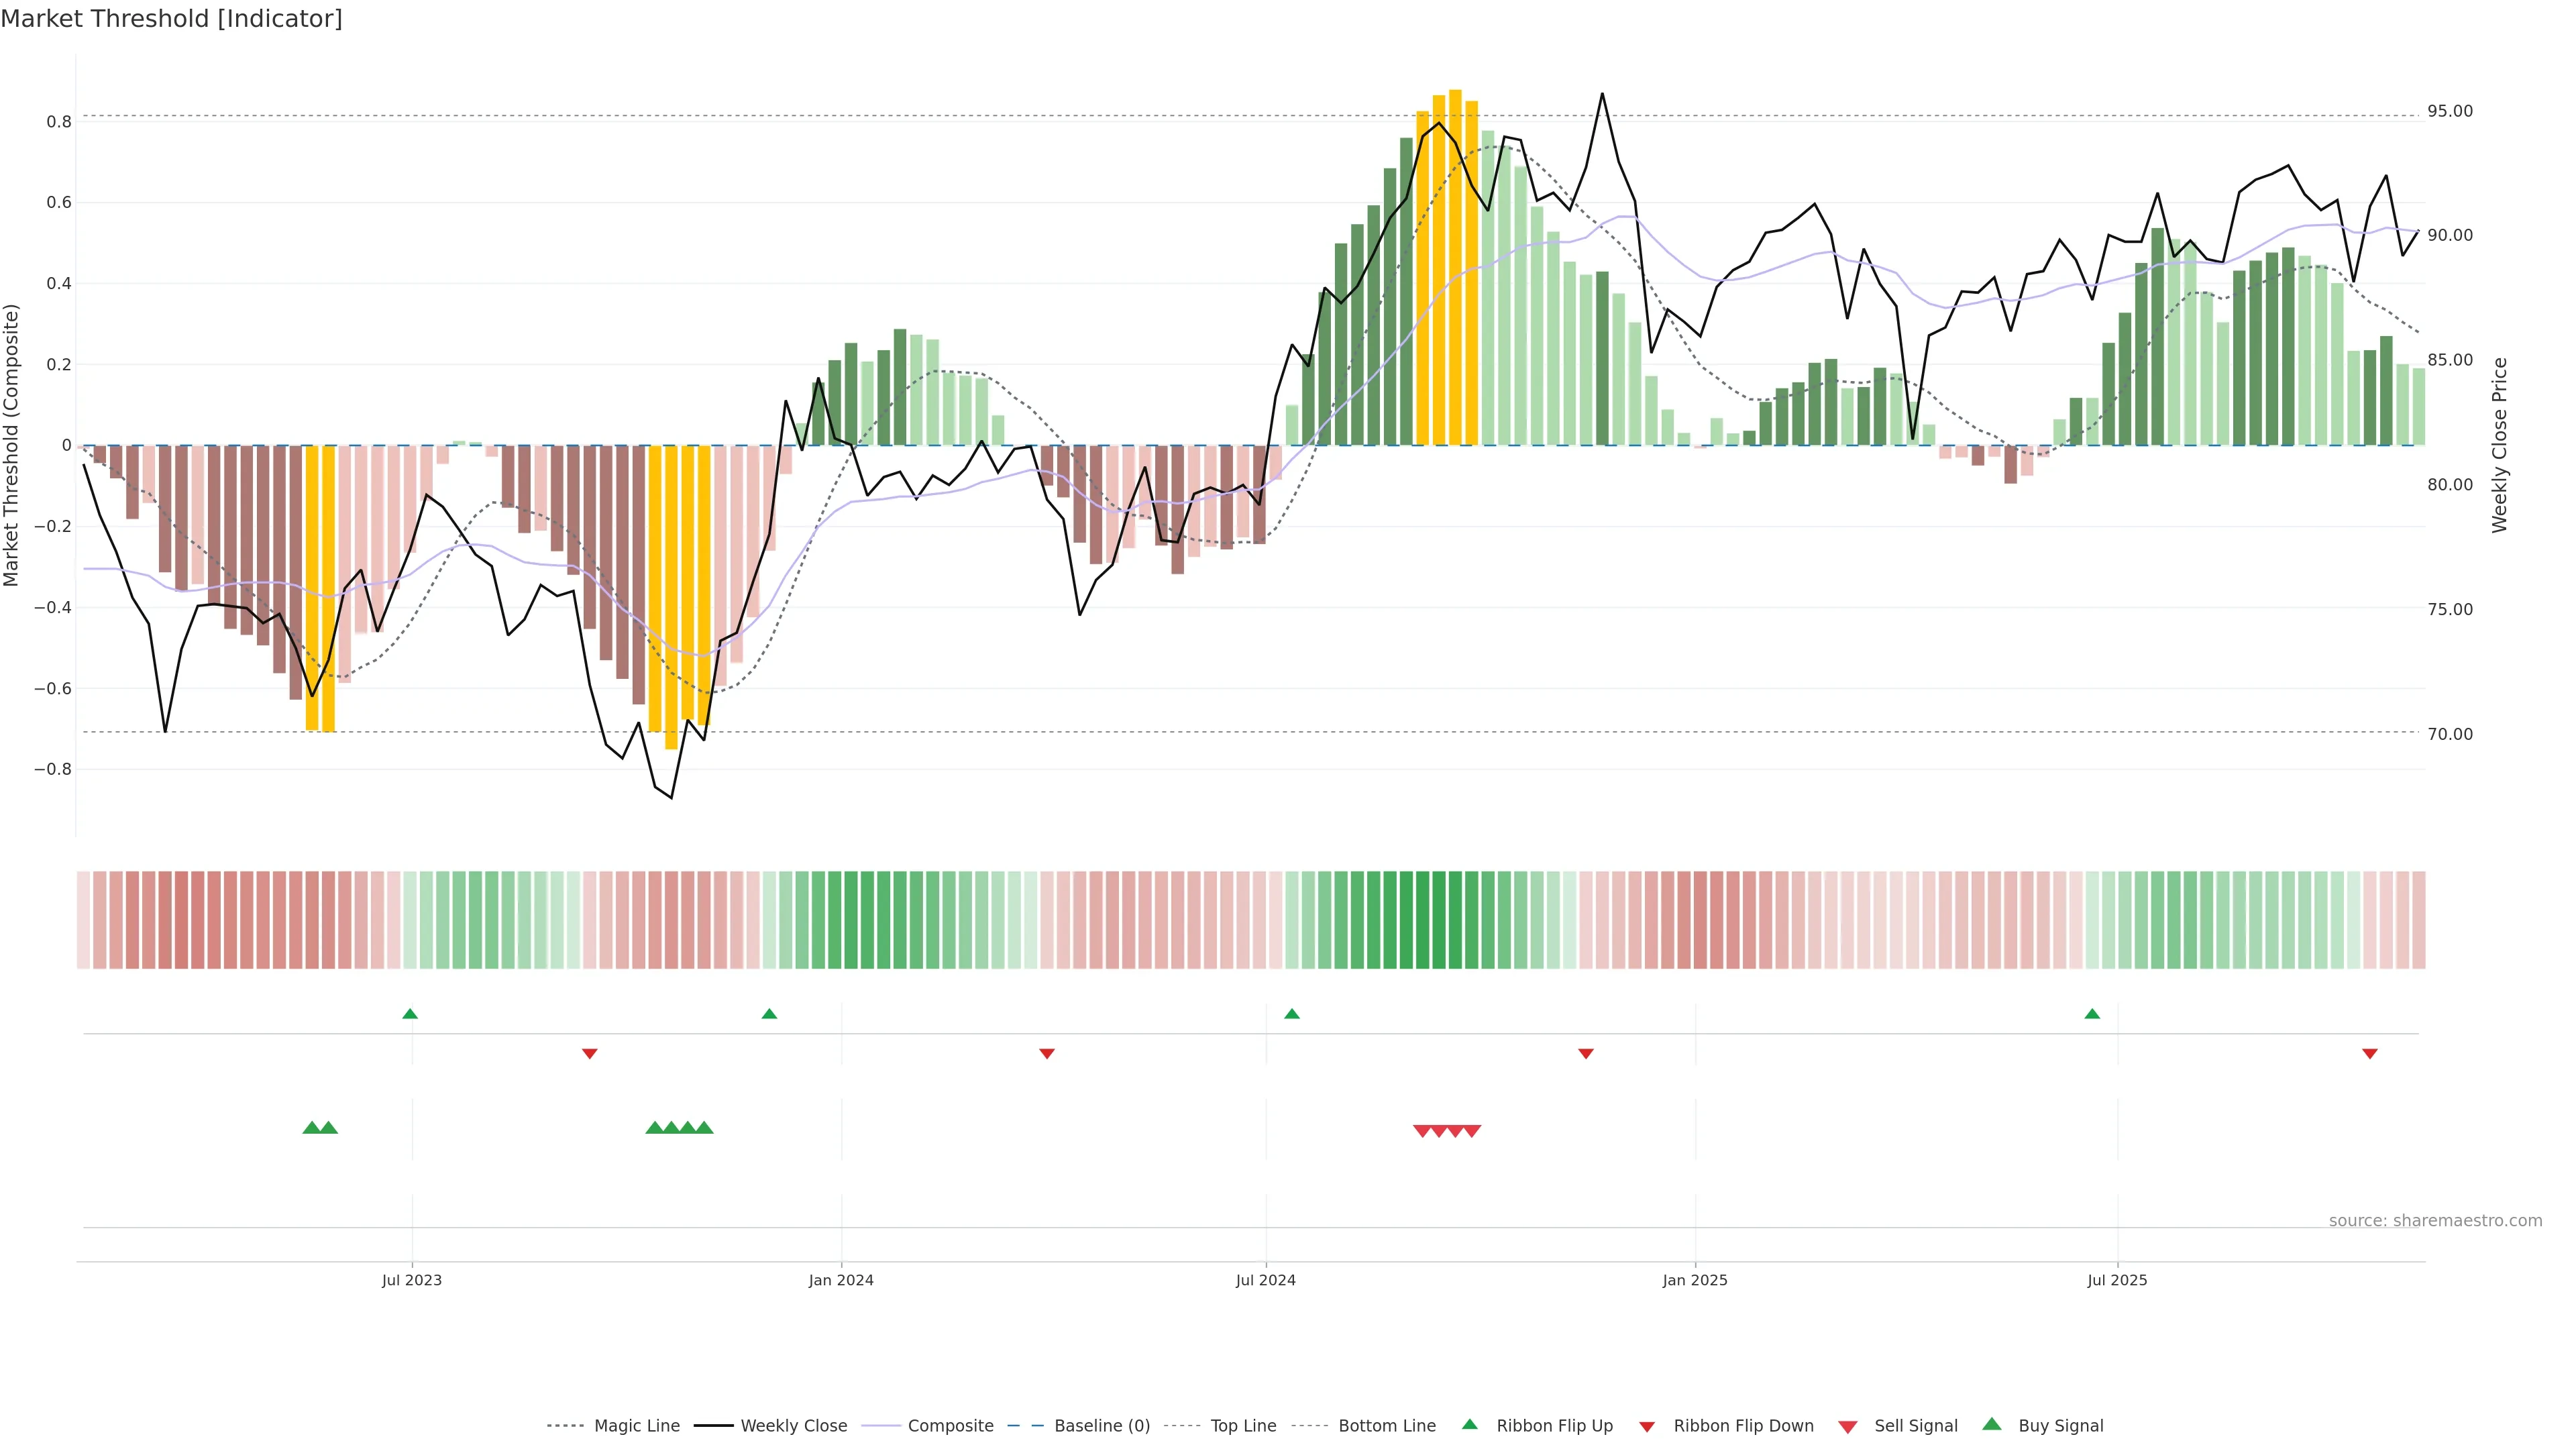Click the rightmost red Sell Signal triangle
Screen dimensions: 2576x1449
pos(1471,1131)
